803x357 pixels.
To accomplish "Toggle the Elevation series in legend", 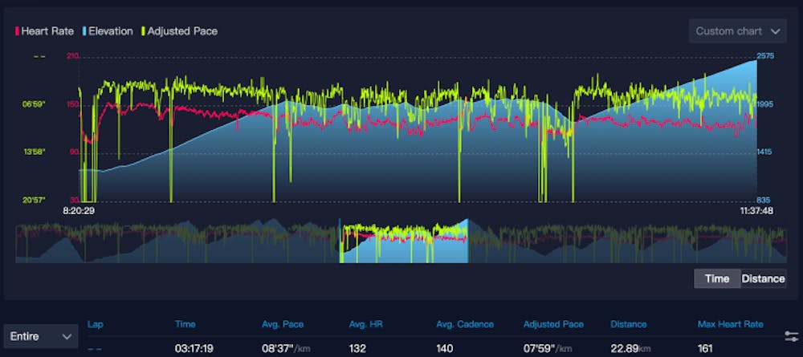I will click(x=108, y=31).
